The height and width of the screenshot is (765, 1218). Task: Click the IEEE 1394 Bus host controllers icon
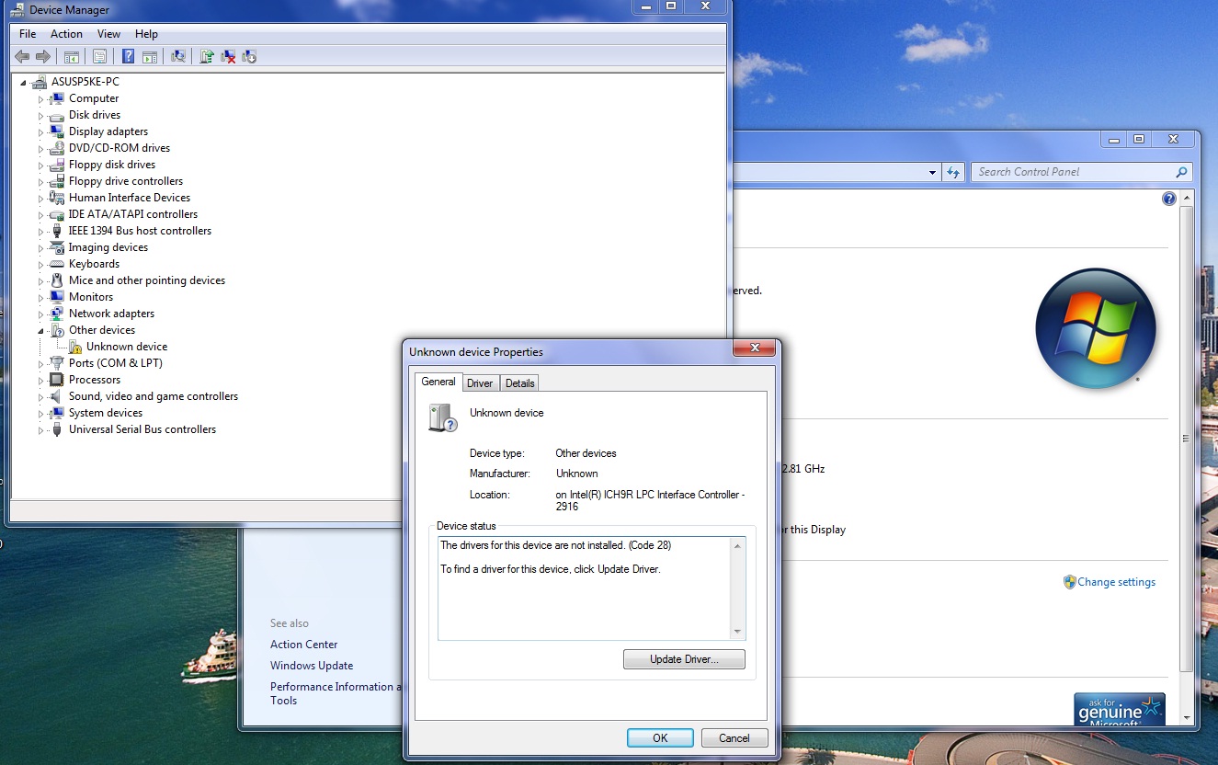click(x=57, y=231)
